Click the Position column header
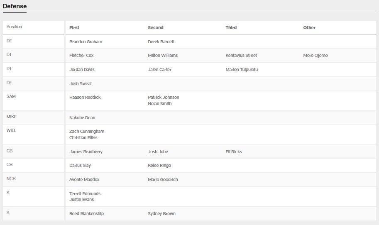Image resolution: width=379 pixels, height=225 pixels. (15, 27)
